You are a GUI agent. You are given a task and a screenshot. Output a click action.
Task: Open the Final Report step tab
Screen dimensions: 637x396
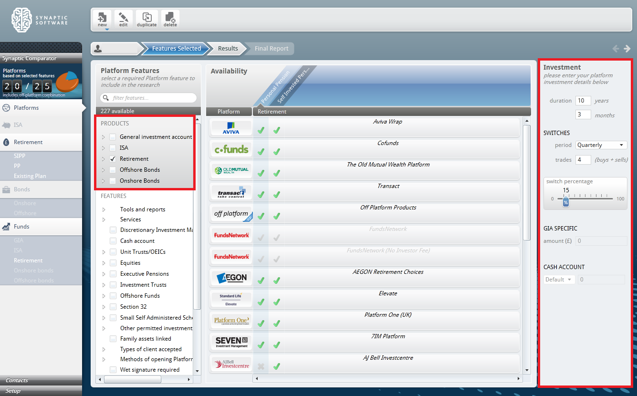(x=271, y=49)
